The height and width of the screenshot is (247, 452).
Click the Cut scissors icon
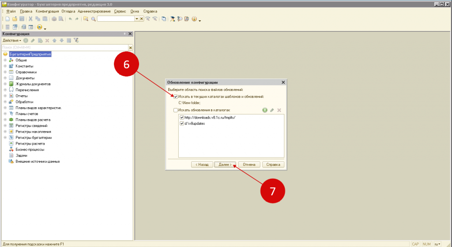tap(30, 19)
